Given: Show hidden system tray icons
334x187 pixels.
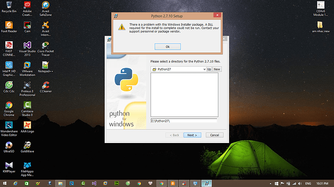Looking at the screenshot, I should point(271,184).
